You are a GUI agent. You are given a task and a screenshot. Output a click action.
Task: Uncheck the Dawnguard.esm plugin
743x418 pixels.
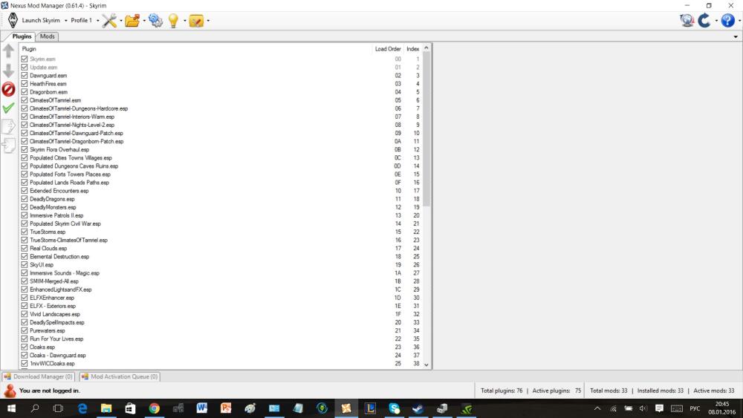[25, 75]
